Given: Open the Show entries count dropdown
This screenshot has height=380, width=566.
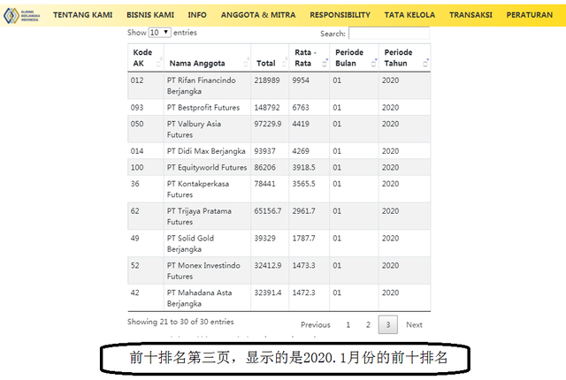Looking at the screenshot, I should [x=159, y=33].
